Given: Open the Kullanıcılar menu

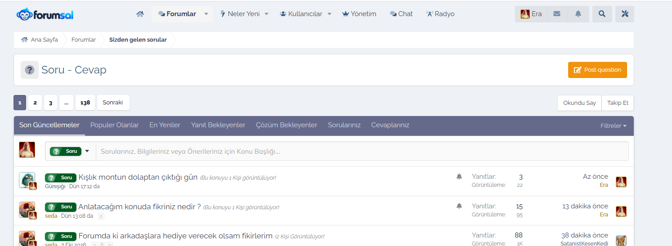Looking at the screenshot, I should [301, 14].
